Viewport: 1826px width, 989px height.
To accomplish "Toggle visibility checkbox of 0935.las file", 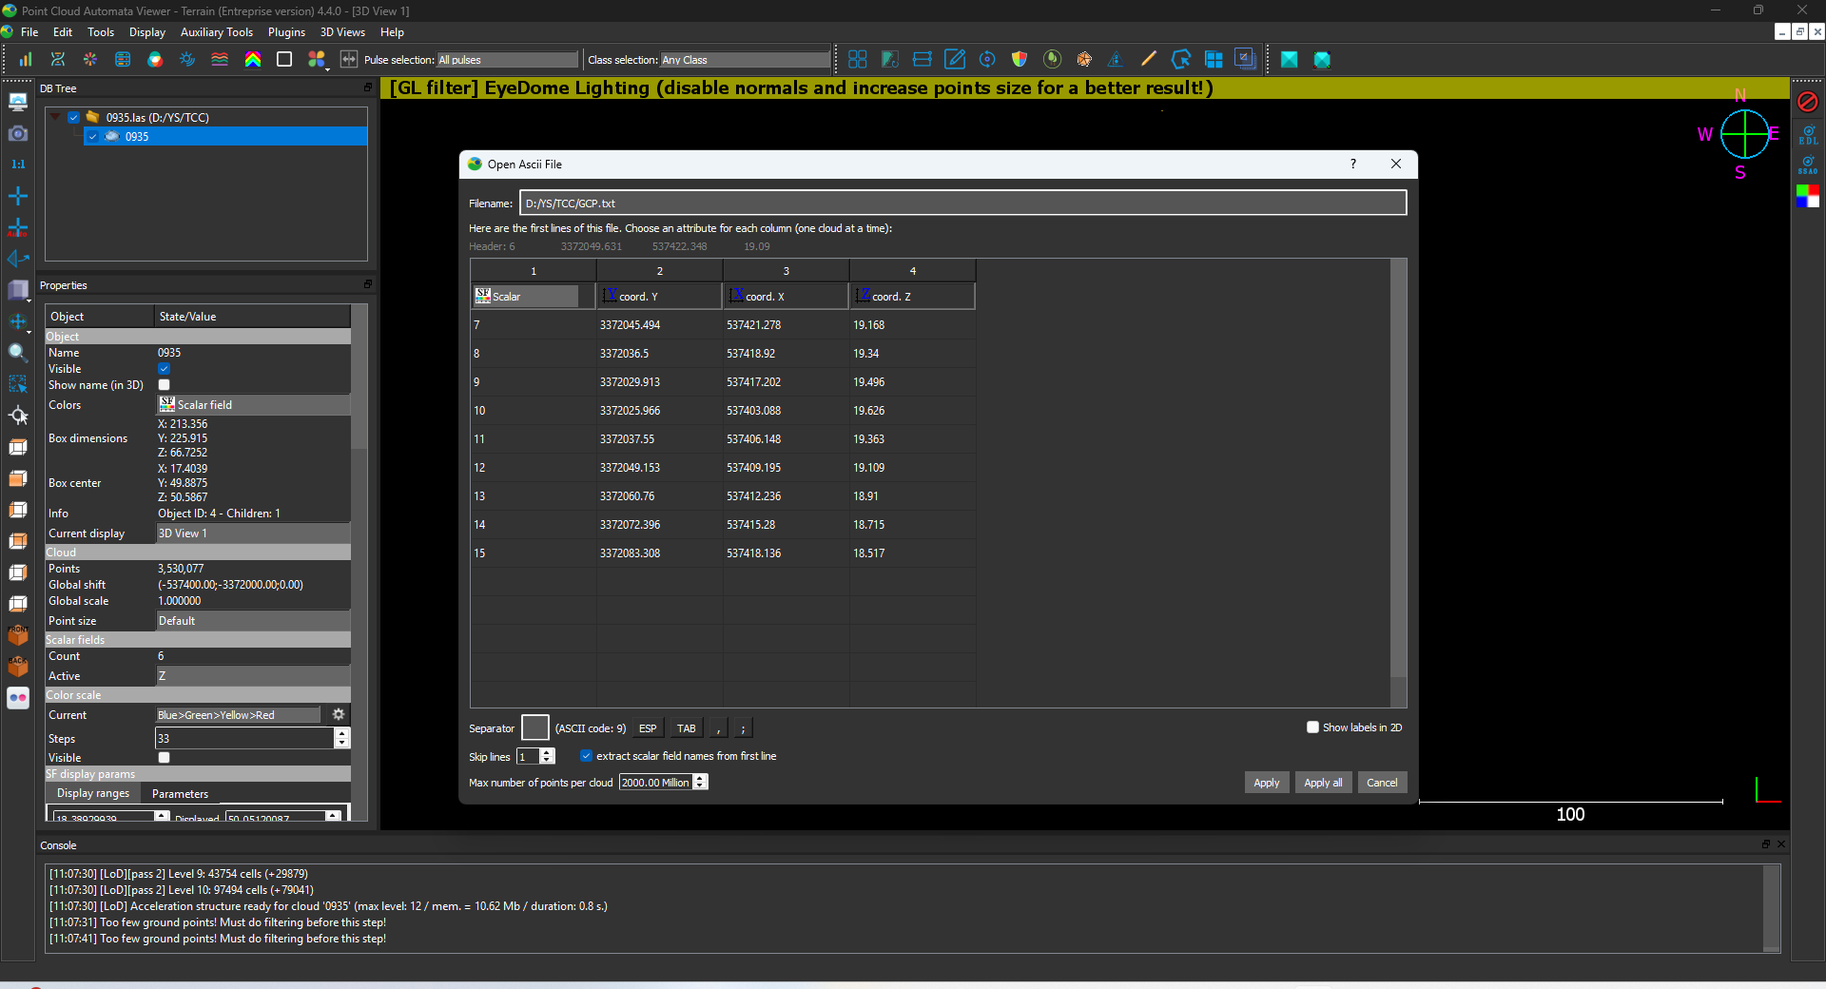I will click(74, 117).
